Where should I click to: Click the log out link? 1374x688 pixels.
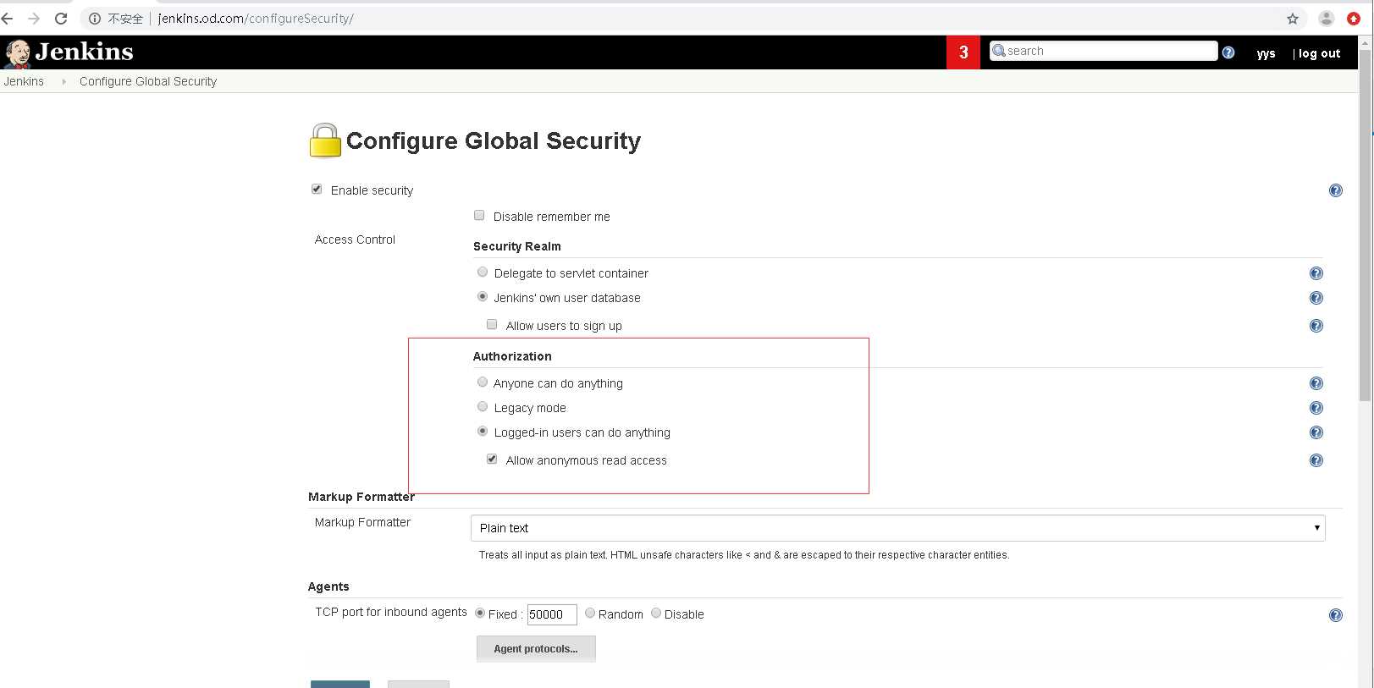1319,53
